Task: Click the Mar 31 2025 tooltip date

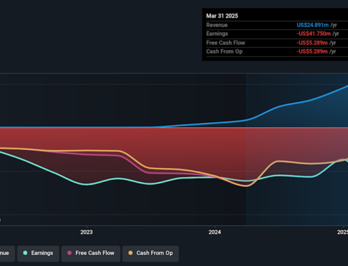Action: tap(222, 16)
